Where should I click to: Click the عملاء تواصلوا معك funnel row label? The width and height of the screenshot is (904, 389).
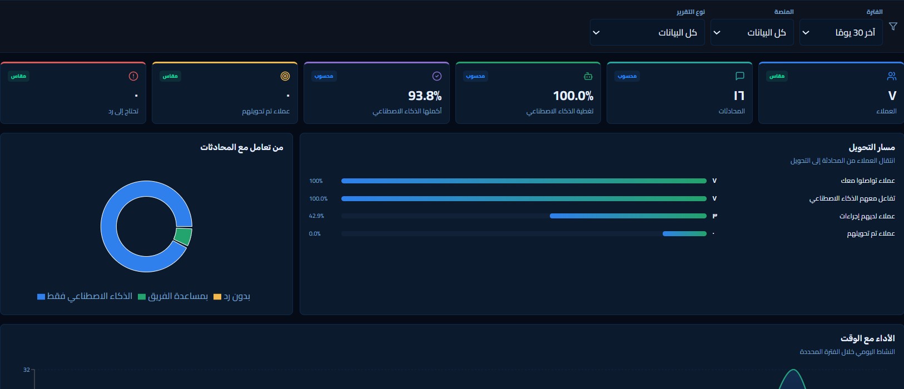[868, 181]
